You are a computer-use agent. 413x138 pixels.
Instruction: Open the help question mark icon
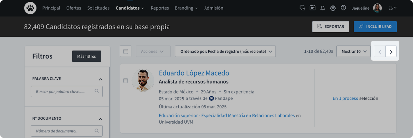pyautogui.click(x=343, y=8)
